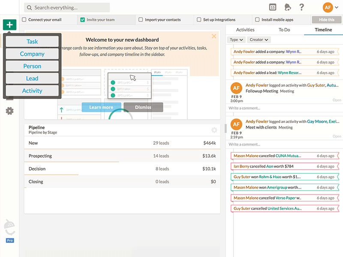This screenshot has width=343, height=257.
Task: Click AF avatar on Meet with clients activity
Action: tap(236, 124)
